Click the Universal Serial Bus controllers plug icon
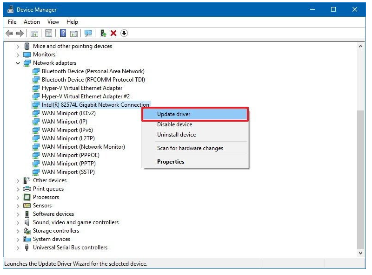This screenshot has height=275, width=372. [27, 247]
